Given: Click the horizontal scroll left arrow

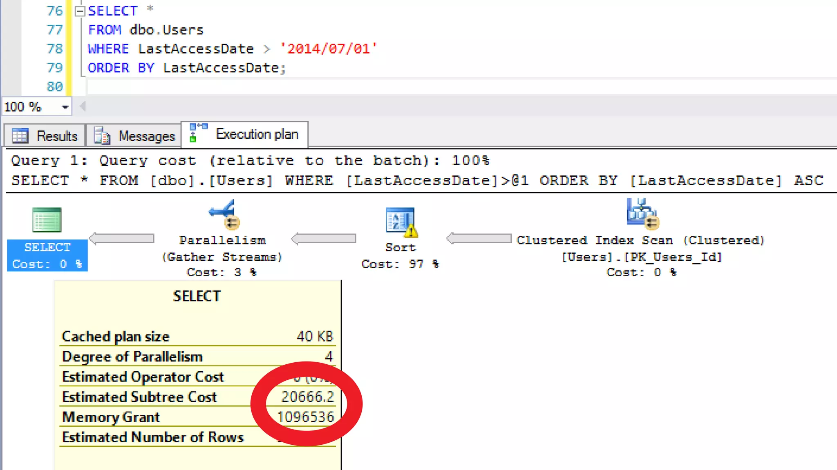Looking at the screenshot, I should 83,106.
